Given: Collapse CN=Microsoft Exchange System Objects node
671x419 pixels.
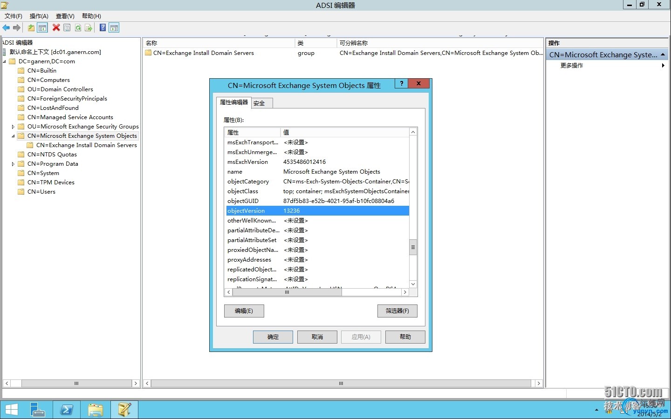Looking at the screenshot, I should pos(13,136).
